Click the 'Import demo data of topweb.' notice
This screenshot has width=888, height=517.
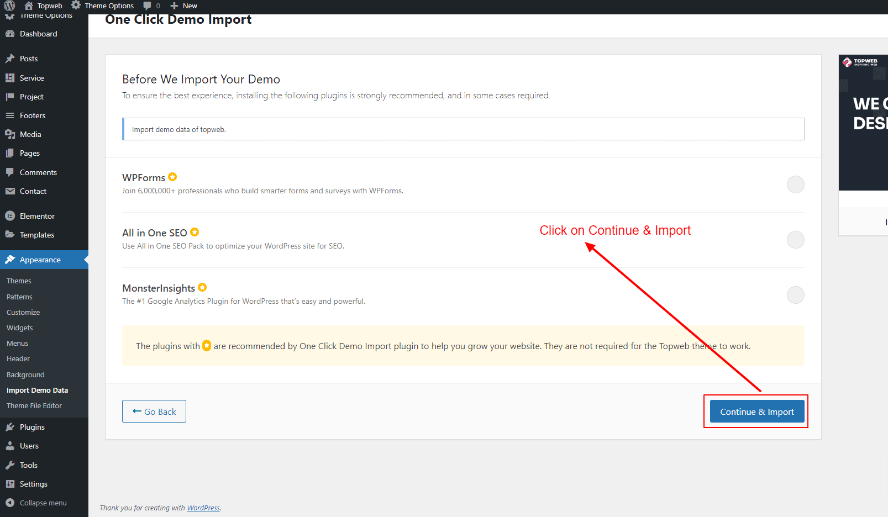click(x=463, y=129)
